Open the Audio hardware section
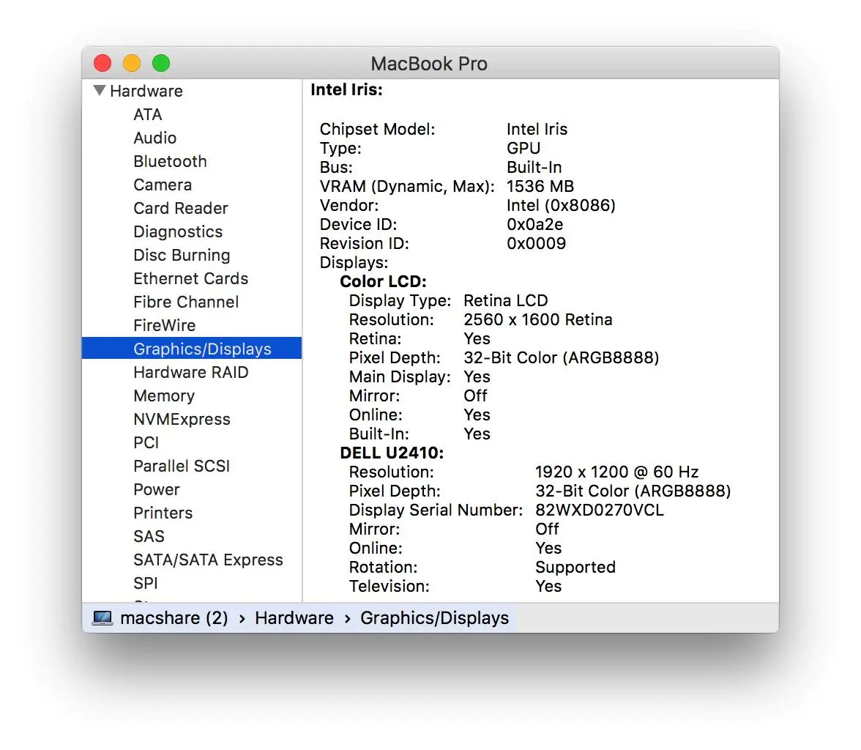This screenshot has height=750, width=861. [155, 138]
